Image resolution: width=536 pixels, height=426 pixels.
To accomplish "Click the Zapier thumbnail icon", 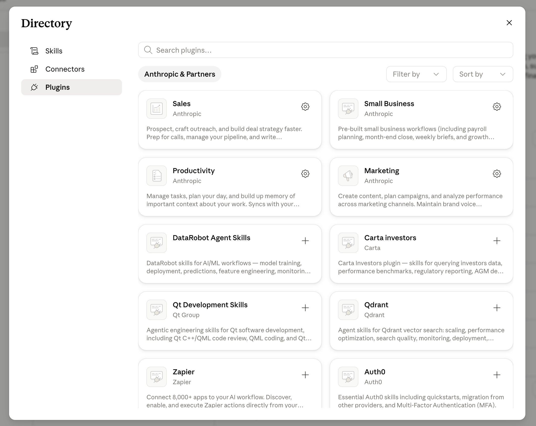I will pyautogui.click(x=157, y=377).
